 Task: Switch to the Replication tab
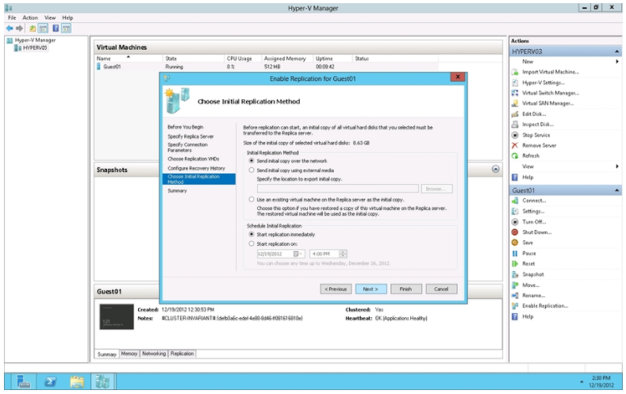coord(182,354)
